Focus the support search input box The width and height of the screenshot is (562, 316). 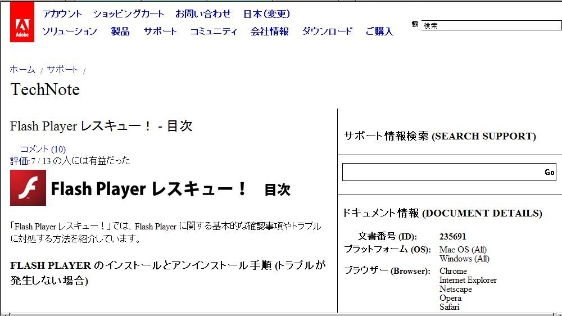click(x=443, y=172)
